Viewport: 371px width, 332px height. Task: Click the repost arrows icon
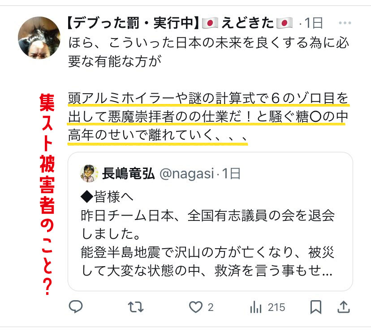(136, 307)
